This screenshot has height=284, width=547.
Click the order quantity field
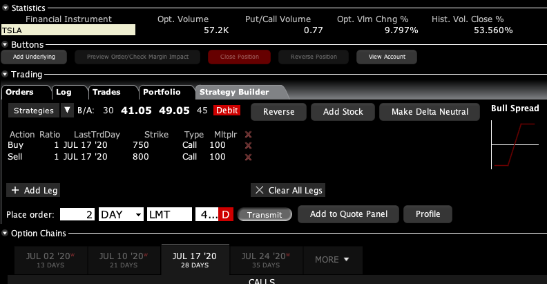pyautogui.click(x=77, y=215)
